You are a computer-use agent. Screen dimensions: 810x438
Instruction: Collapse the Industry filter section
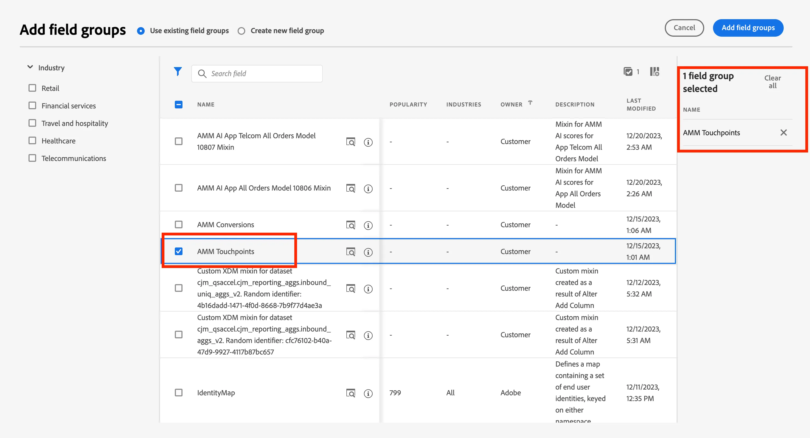click(30, 67)
